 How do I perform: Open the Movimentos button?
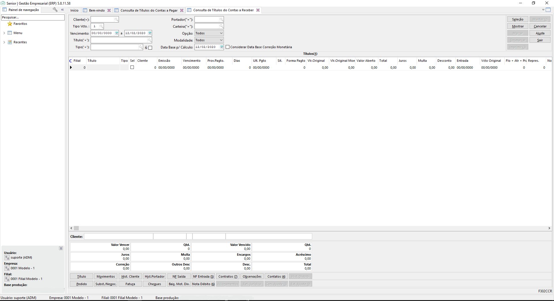(x=106, y=276)
